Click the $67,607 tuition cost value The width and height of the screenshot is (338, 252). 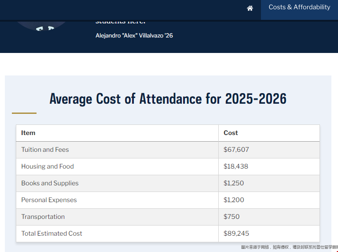pos(236,150)
